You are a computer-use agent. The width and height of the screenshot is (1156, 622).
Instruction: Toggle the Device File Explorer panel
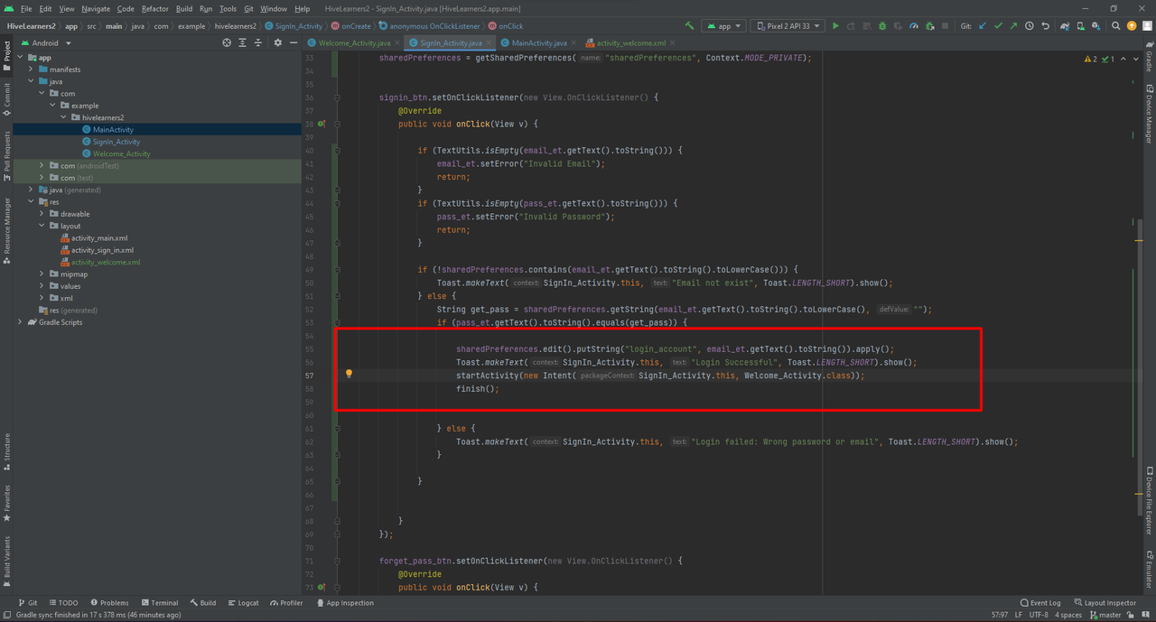(x=1149, y=501)
